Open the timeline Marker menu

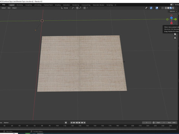6,123
